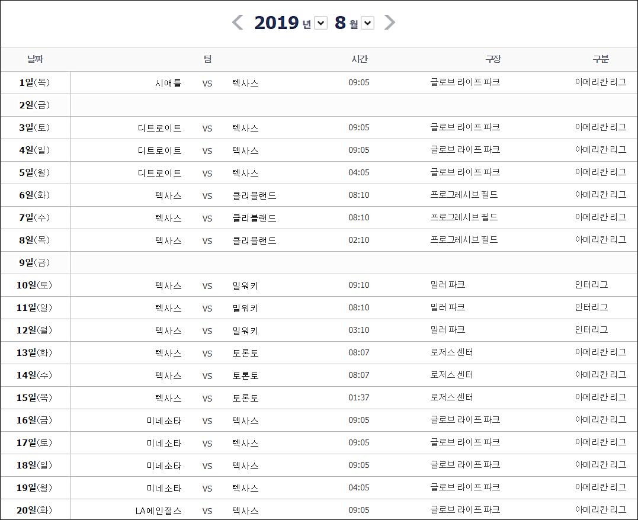Screen dimensions: 638x520
Task: Click 토론토 team in 13일 row
Action: pos(245,353)
